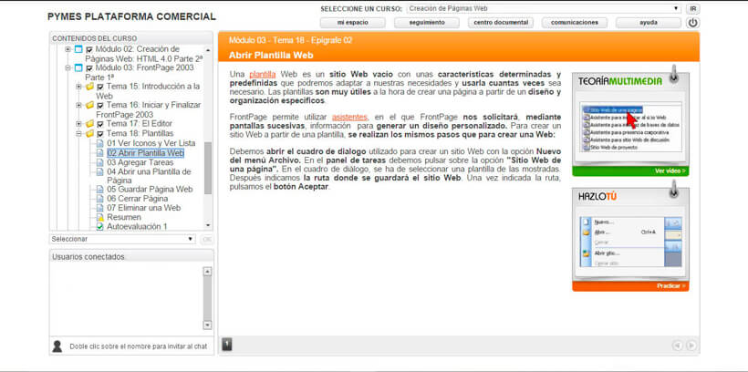Image resolution: width=748 pixels, height=372 pixels.
Task: Click the Tema 18 folder icon
Action: [x=89, y=133]
